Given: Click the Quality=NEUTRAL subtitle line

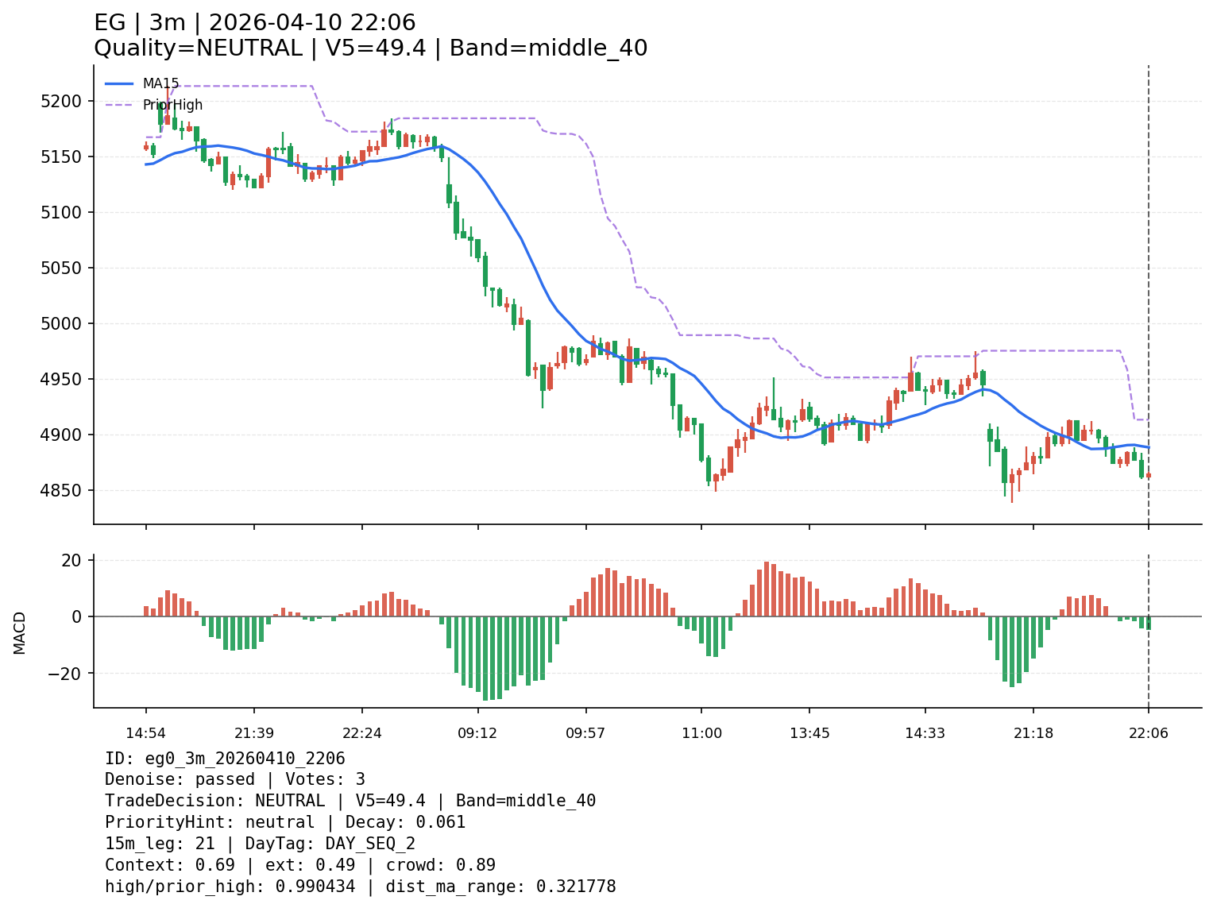Looking at the screenshot, I should [370, 48].
